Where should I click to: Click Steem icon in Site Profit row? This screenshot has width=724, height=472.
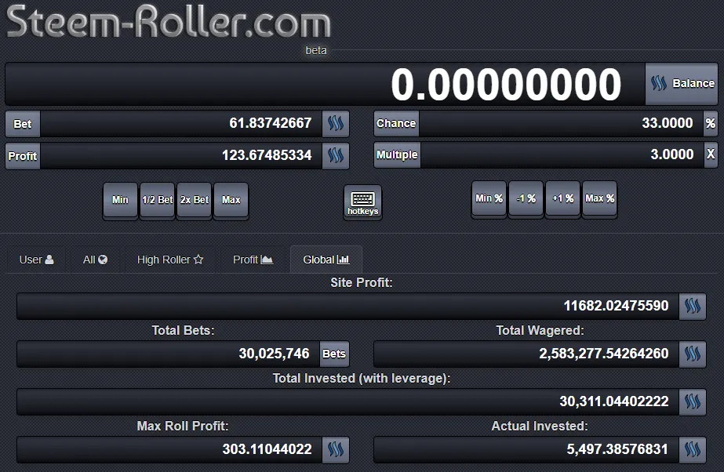693,306
